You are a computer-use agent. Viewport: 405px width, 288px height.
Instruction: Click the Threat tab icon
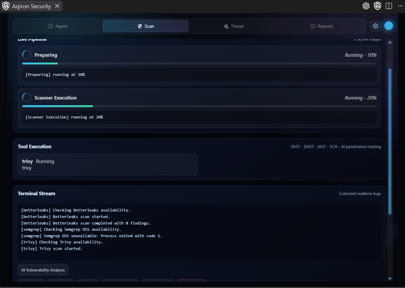(226, 26)
